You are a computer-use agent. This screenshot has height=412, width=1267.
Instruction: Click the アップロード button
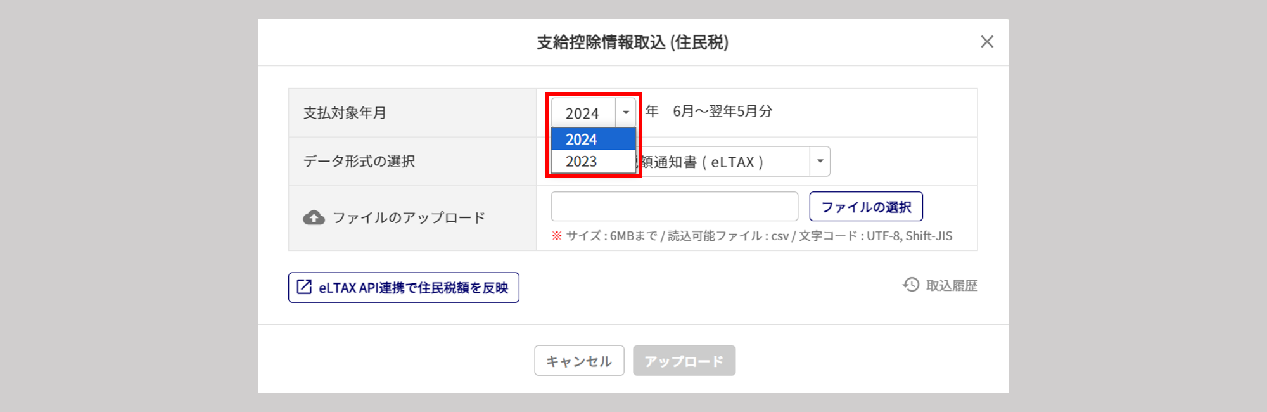(684, 361)
